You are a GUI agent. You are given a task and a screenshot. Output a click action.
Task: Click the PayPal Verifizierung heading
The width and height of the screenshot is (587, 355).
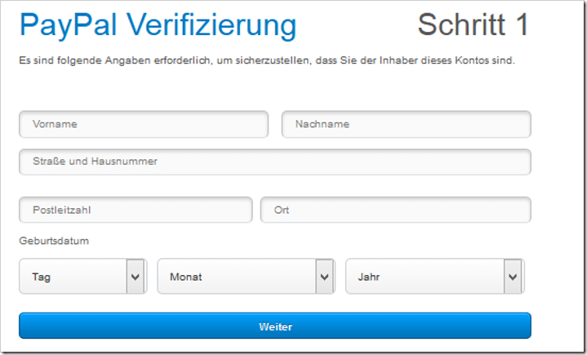(x=158, y=25)
